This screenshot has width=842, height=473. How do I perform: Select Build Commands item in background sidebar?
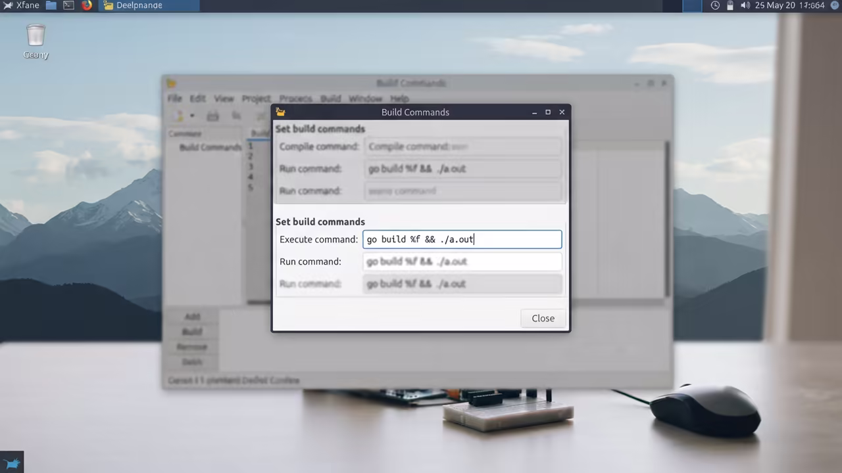(x=210, y=147)
